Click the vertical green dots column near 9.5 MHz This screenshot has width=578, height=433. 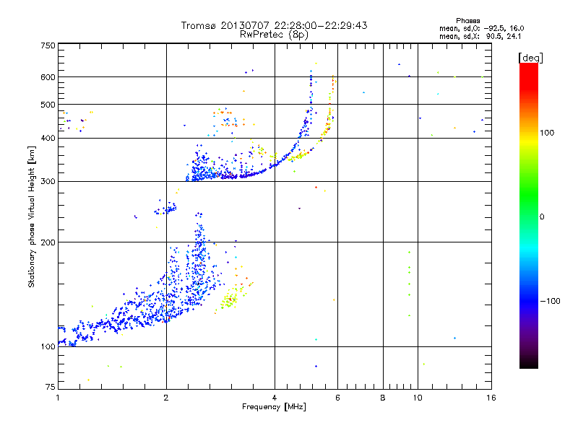[x=409, y=284]
